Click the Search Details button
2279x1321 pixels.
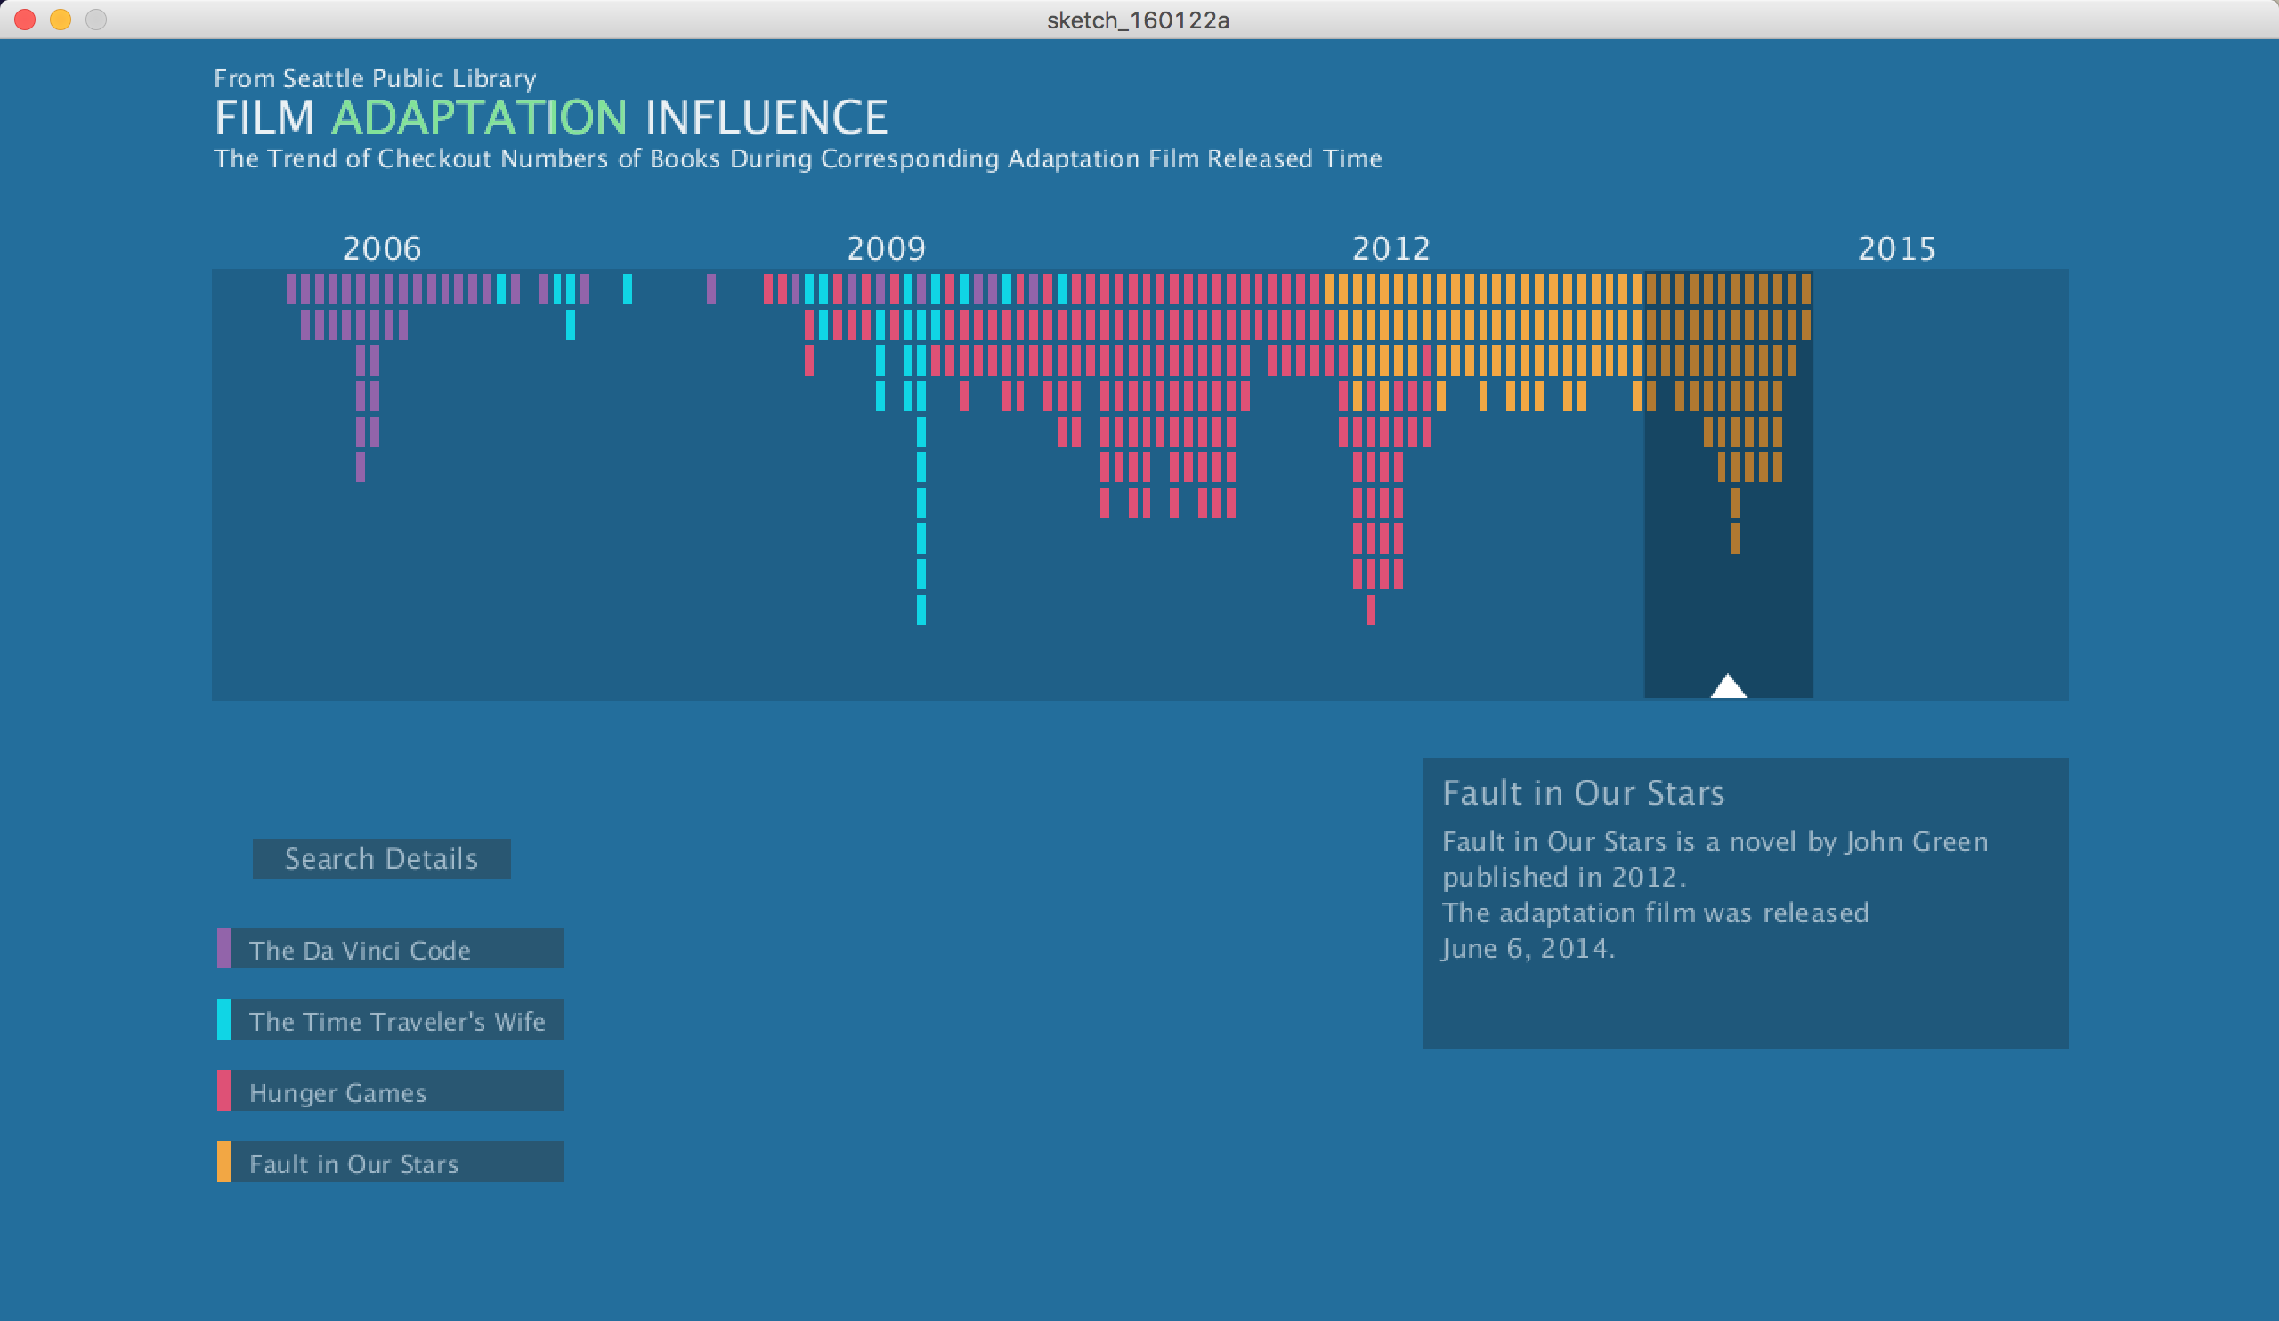pos(381,858)
